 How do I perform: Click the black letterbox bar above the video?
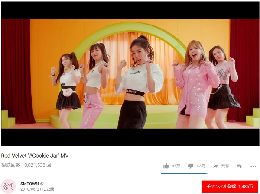tap(130, 10)
